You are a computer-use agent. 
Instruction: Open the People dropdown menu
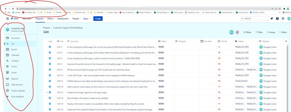[x=76, y=19]
